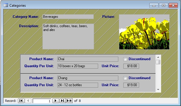Click the 'Discontinued' label in Chang row

point(139,78)
